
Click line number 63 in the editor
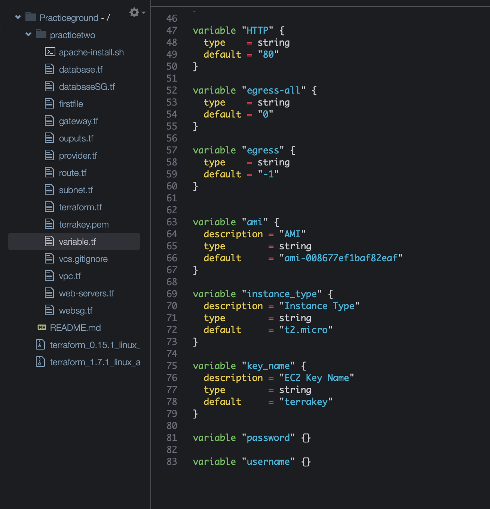tap(172, 222)
